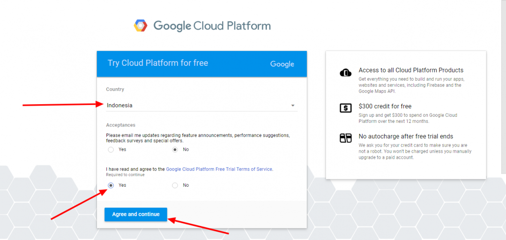Click the Required to continue note
Viewport: 506px width, 240px height.
125,175
